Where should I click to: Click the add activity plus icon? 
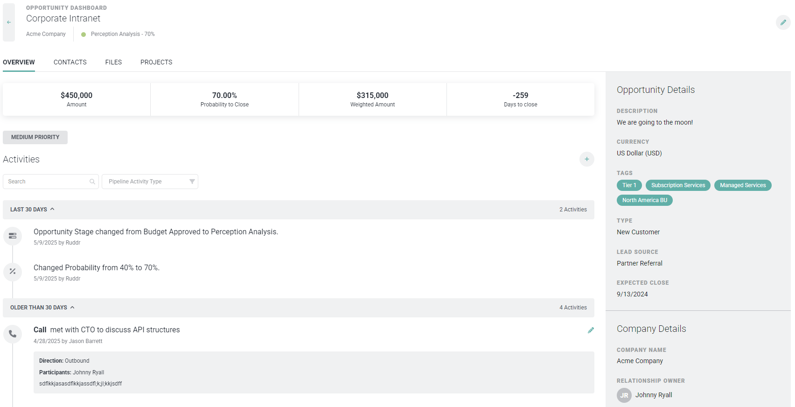(x=586, y=159)
